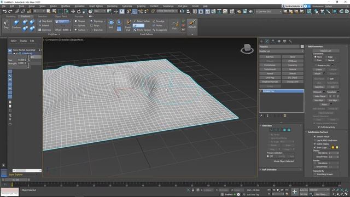Activate the 3D Snaps toggle icon
Screen dimensions: 350x197
[129, 11]
